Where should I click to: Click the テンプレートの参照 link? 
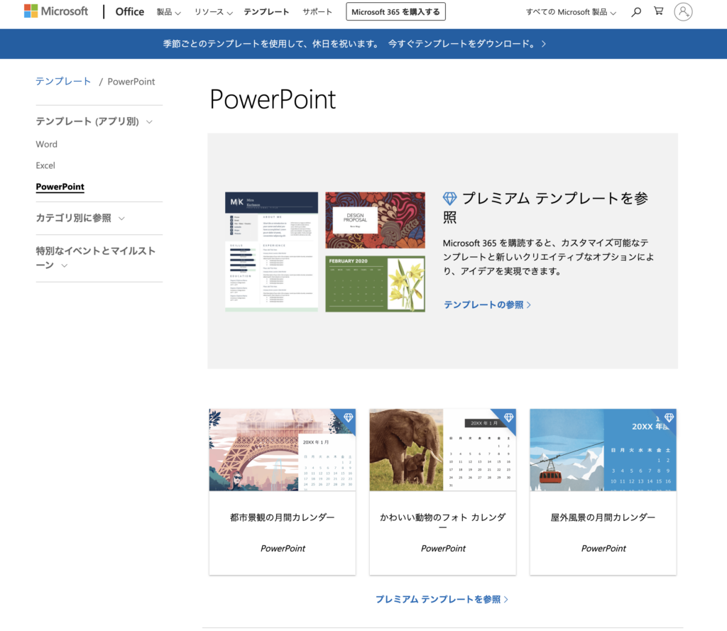click(x=487, y=304)
